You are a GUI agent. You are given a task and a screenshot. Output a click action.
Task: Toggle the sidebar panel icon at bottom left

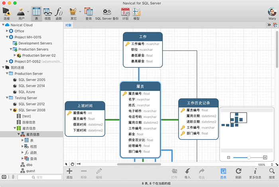tap(4, 177)
